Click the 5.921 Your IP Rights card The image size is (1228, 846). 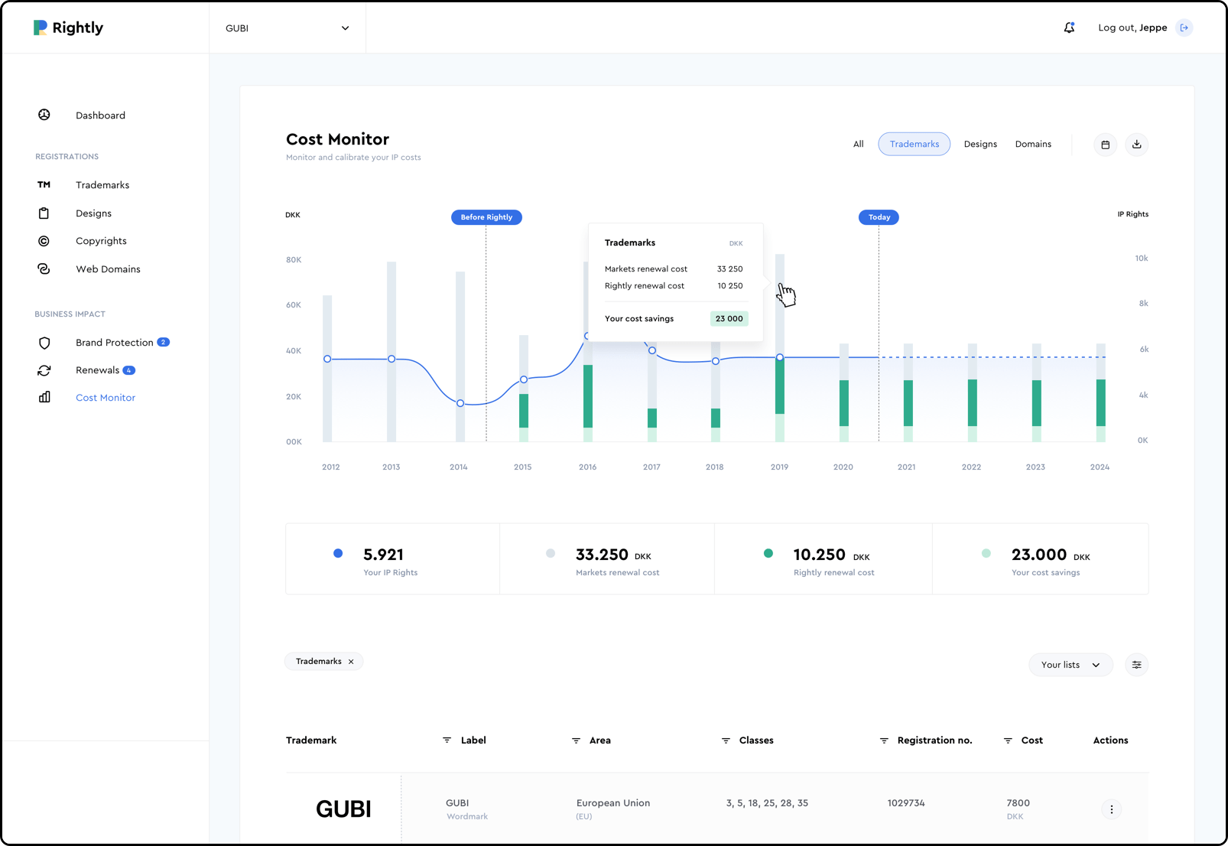coord(393,559)
